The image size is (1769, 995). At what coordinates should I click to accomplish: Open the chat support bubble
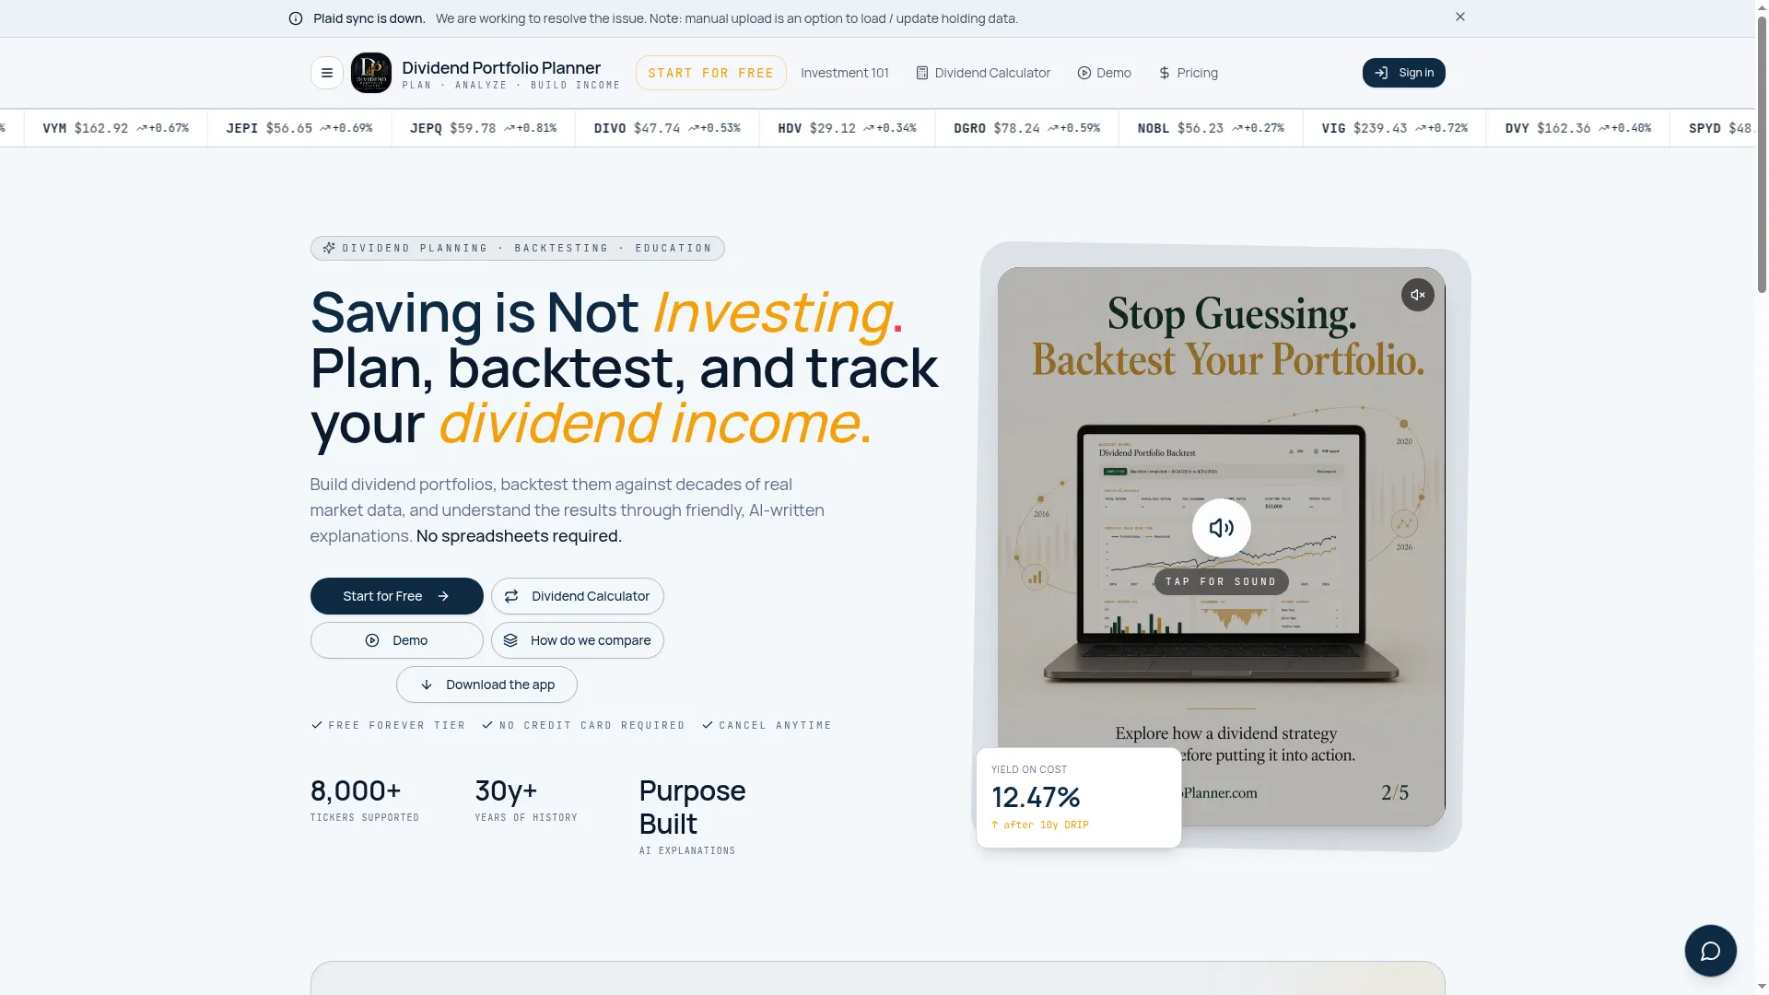[1710, 951]
